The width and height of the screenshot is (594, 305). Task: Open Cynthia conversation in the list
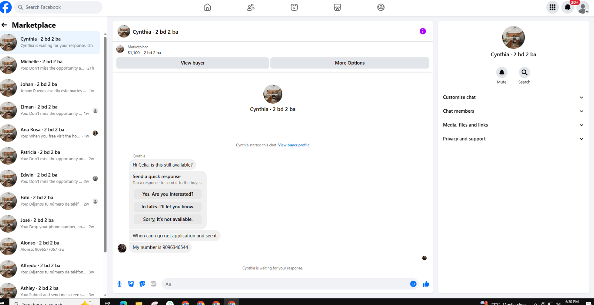coord(50,42)
